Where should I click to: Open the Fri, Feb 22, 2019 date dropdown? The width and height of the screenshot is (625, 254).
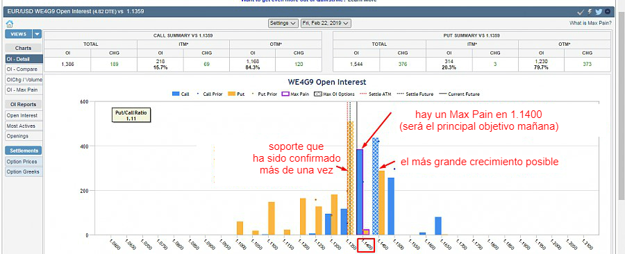click(x=326, y=23)
